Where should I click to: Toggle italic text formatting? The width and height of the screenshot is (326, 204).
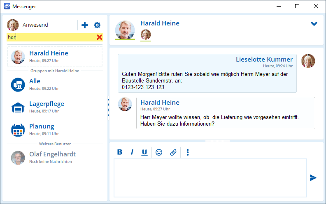[x=132, y=152]
